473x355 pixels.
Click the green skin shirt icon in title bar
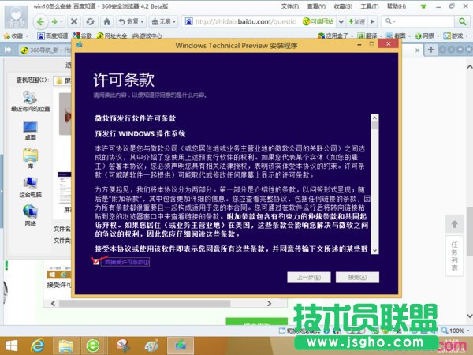[423, 6]
